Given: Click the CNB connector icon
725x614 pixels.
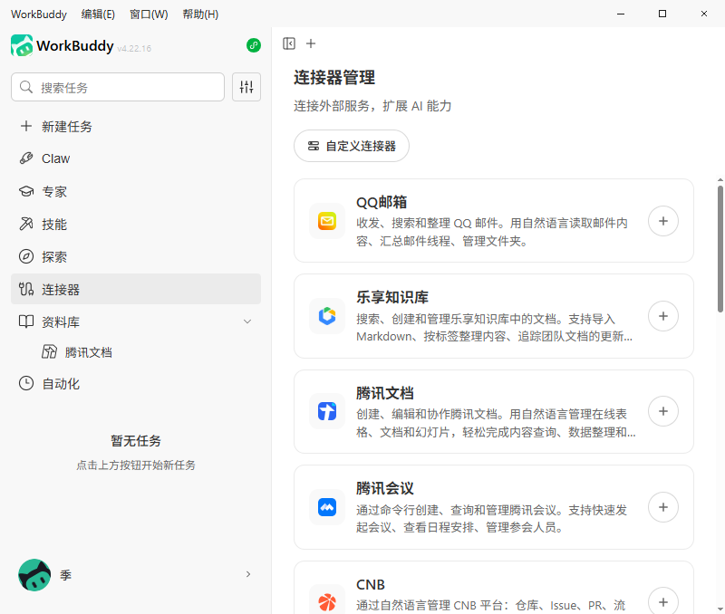Looking at the screenshot, I should point(327,602).
